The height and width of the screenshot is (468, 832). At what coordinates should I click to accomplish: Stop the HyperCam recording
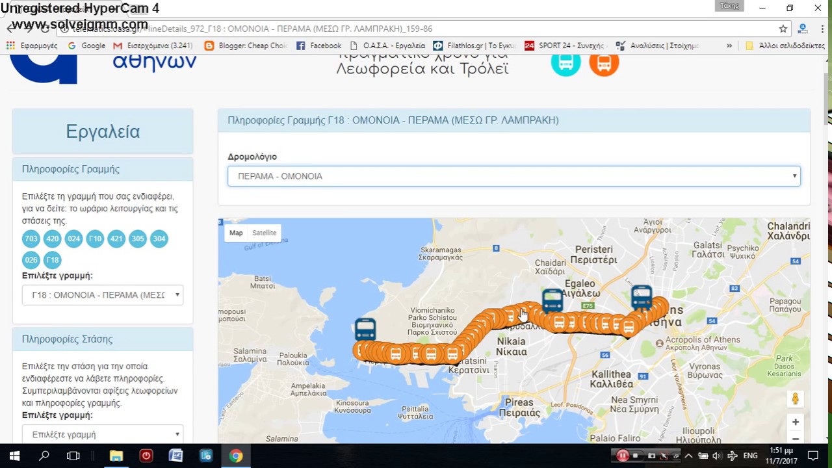pos(636,456)
